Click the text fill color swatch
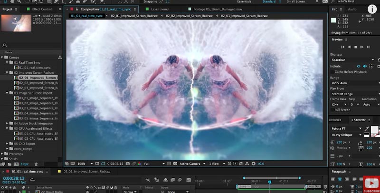Viewport: 380px width, 193px height. pyautogui.click(x=374, y=129)
